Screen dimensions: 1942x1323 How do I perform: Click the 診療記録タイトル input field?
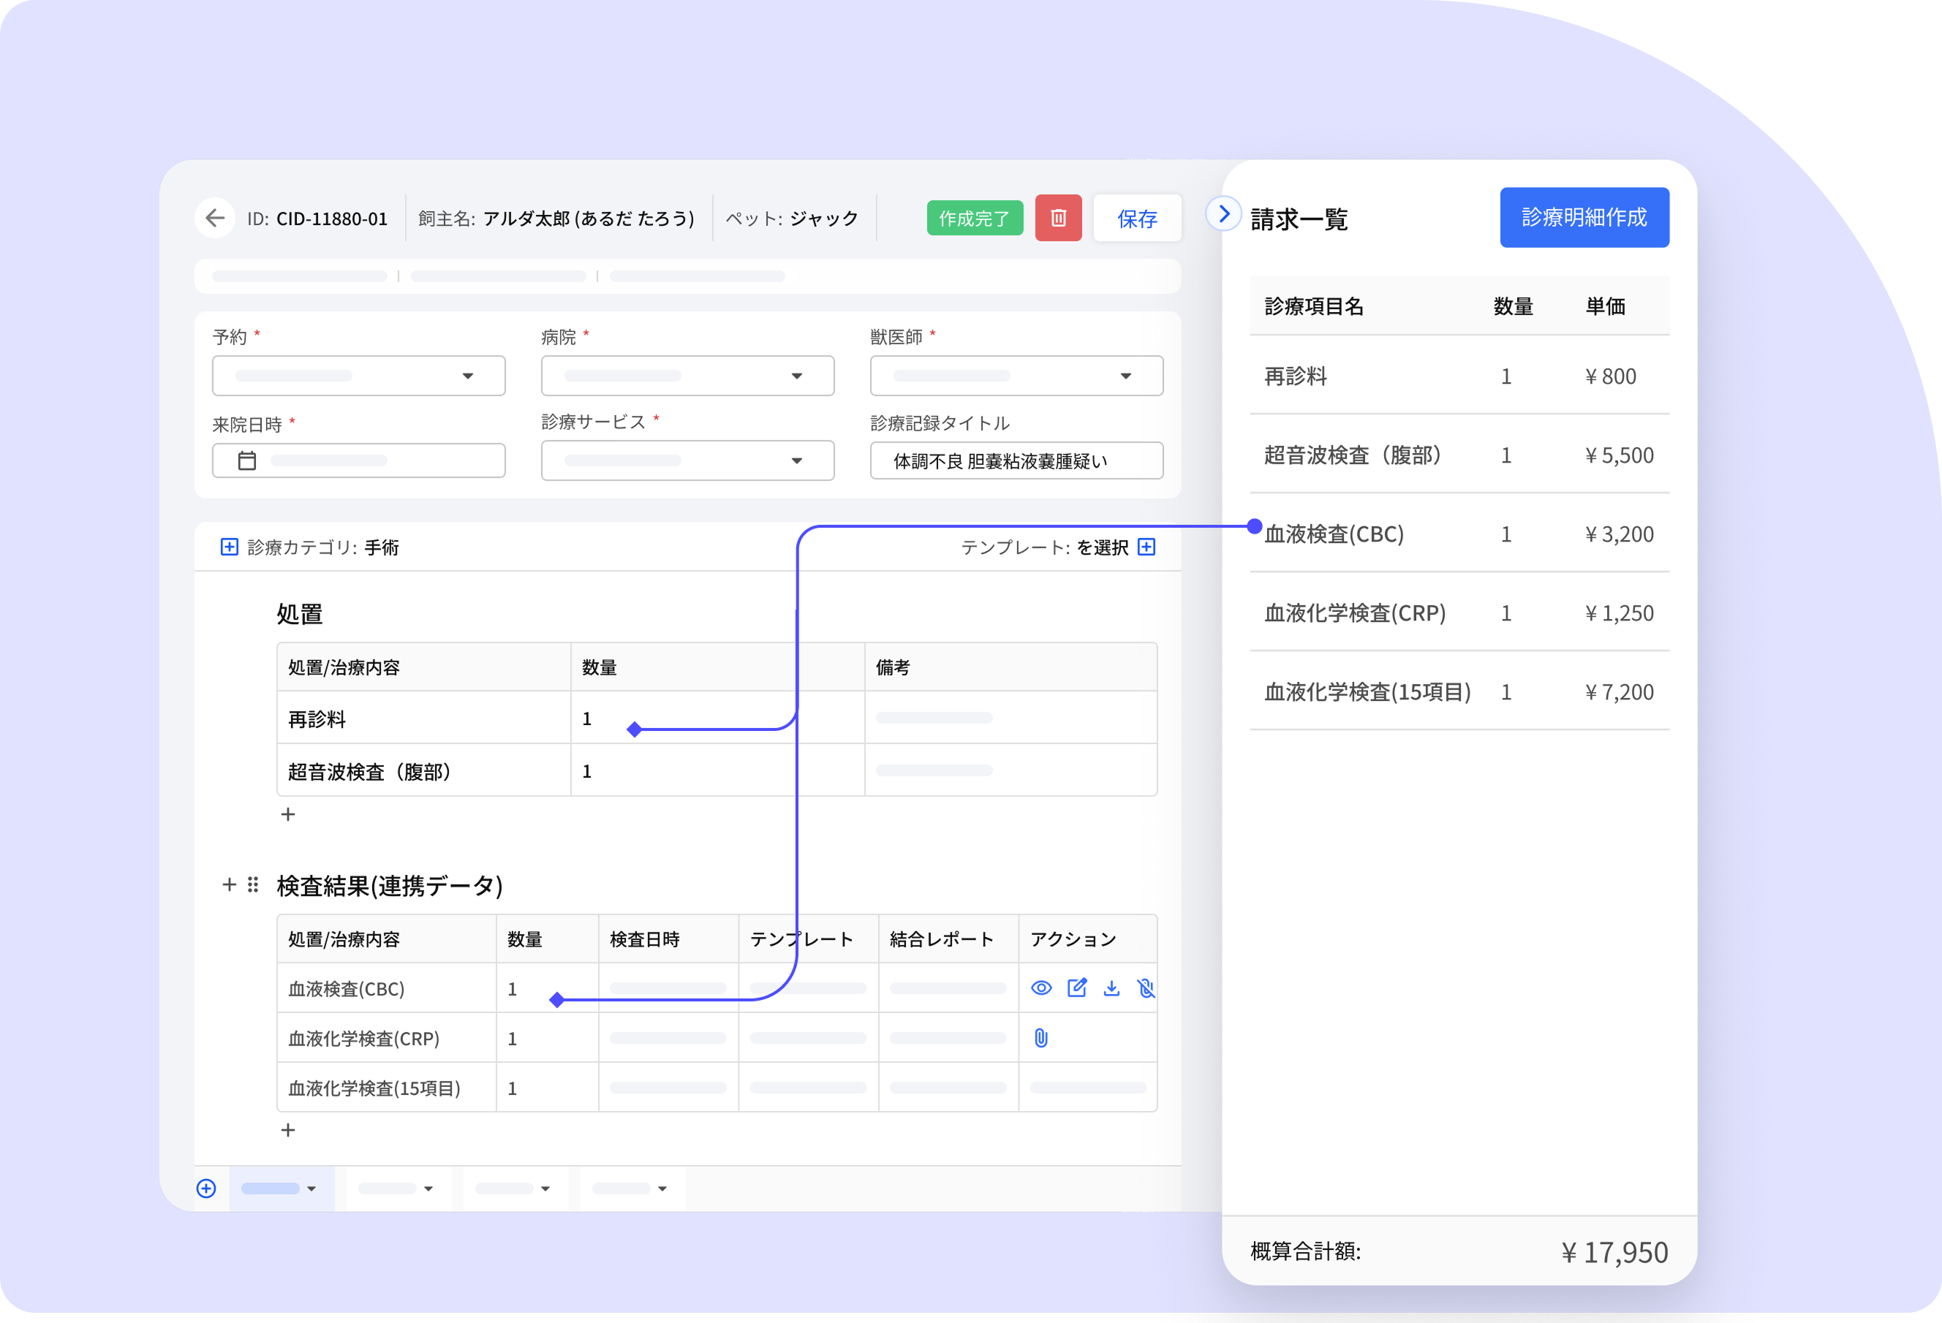(1016, 460)
